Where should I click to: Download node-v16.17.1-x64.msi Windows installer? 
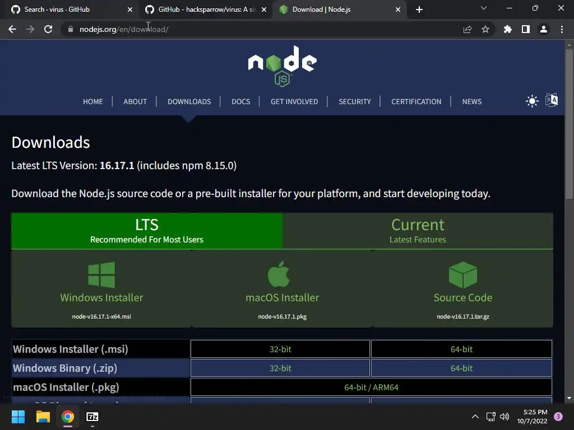pyautogui.click(x=101, y=288)
